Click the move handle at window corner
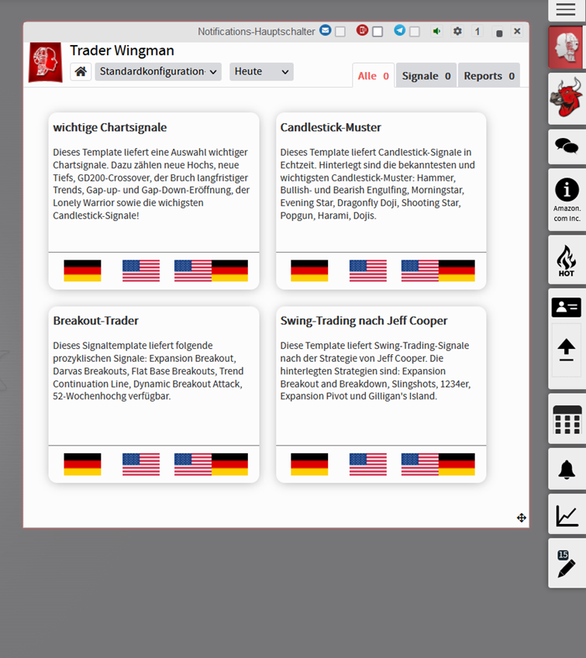The image size is (586, 658). [x=522, y=518]
